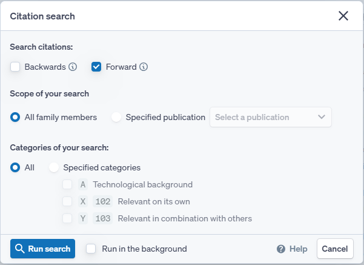Close the Citation search dialog

[343, 16]
